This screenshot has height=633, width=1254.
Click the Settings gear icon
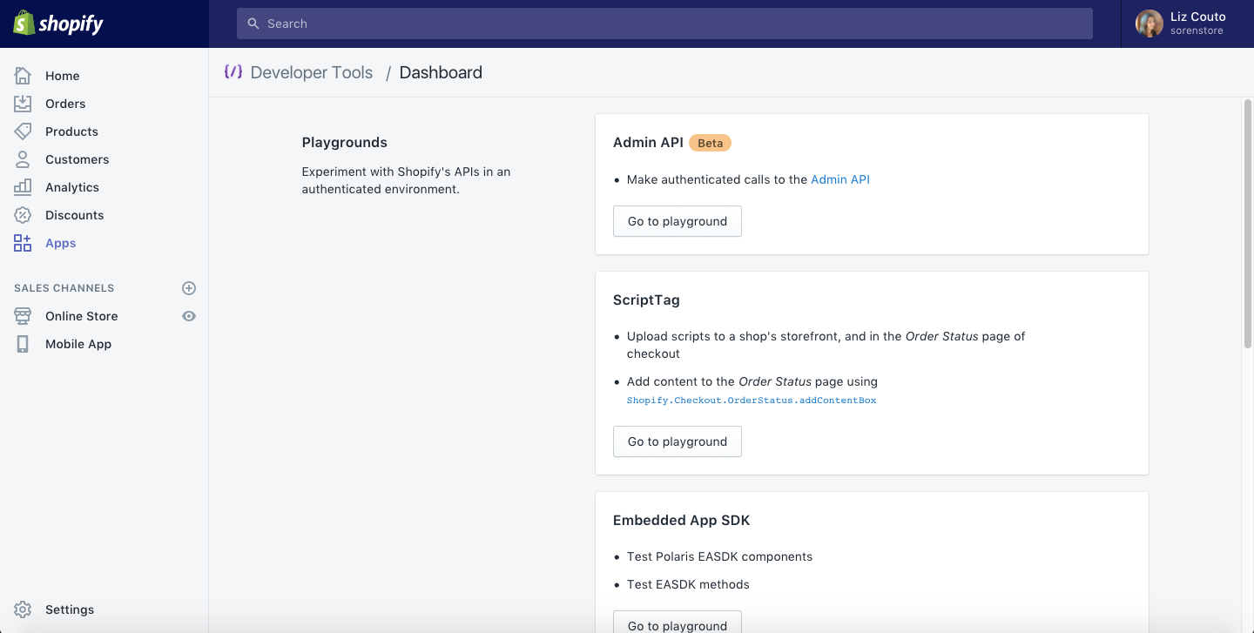point(23,609)
